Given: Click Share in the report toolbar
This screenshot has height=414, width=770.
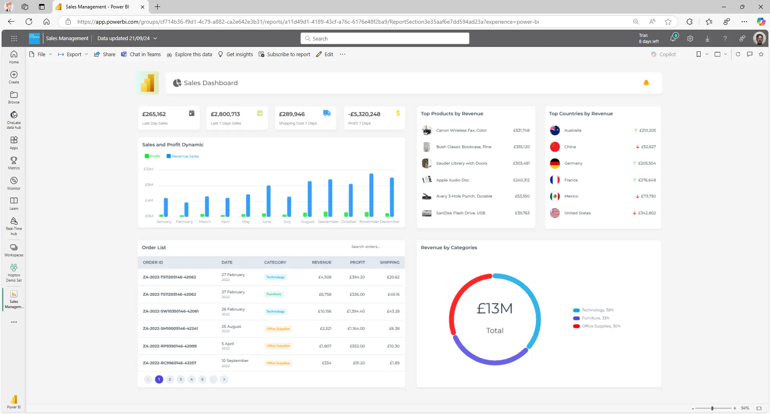Looking at the screenshot, I should click(105, 54).
